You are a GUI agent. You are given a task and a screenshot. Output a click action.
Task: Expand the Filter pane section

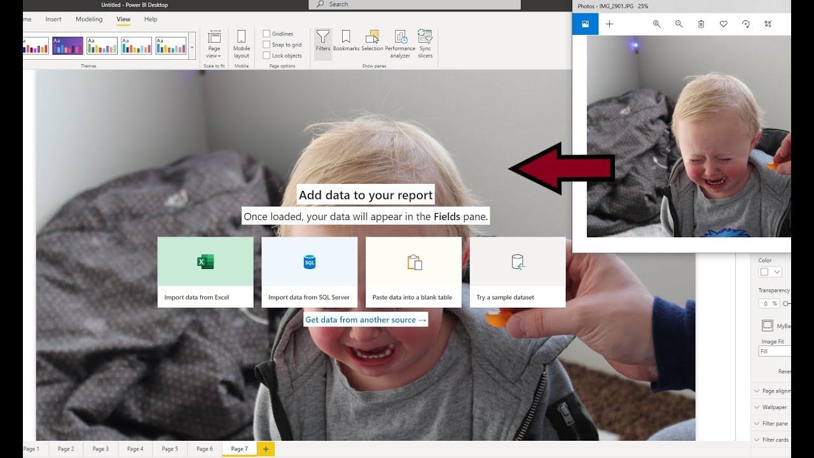pos(771,424)
